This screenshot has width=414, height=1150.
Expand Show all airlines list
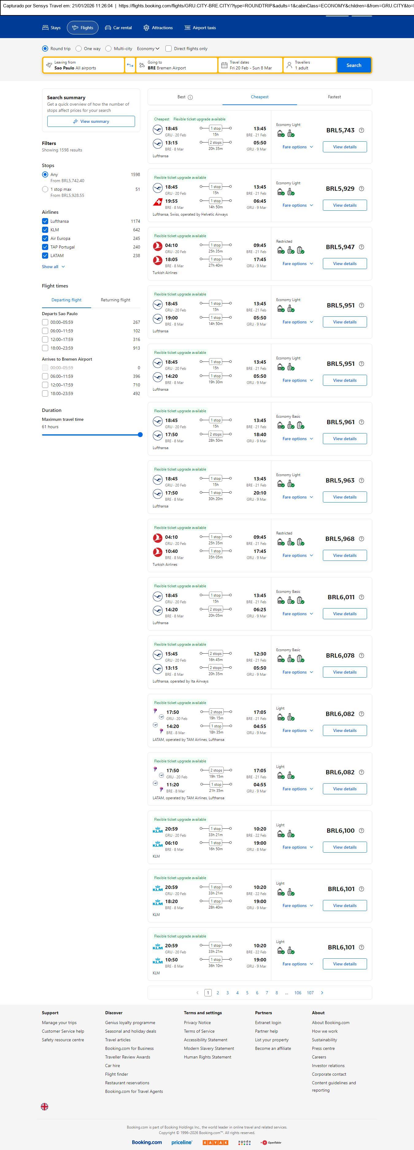click(x=53, y=267)
